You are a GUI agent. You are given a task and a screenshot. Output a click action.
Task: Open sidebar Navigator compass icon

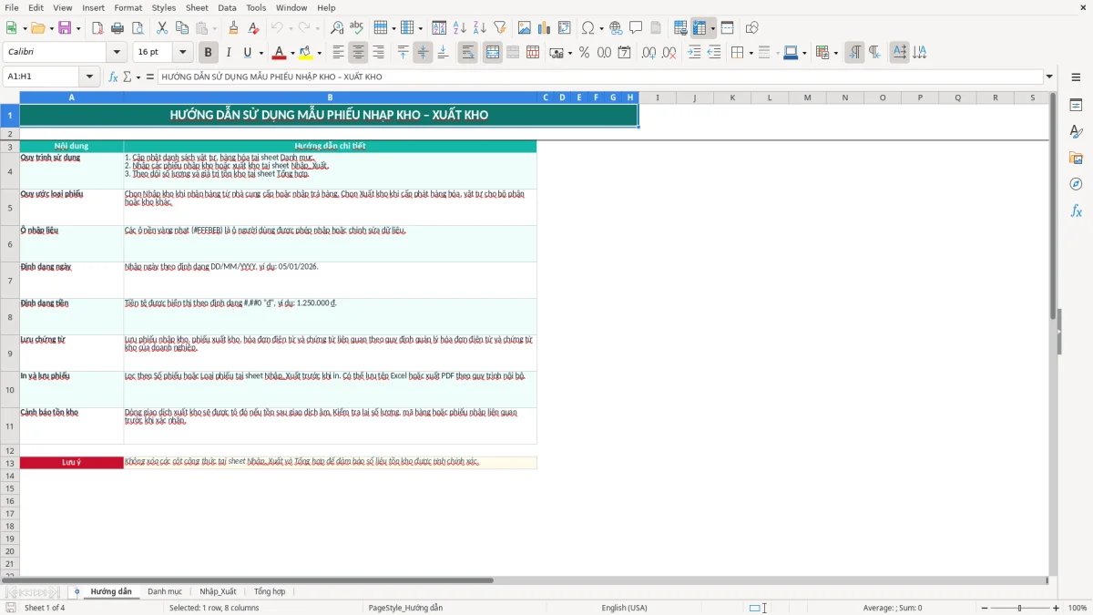[x=1076, y=184]
